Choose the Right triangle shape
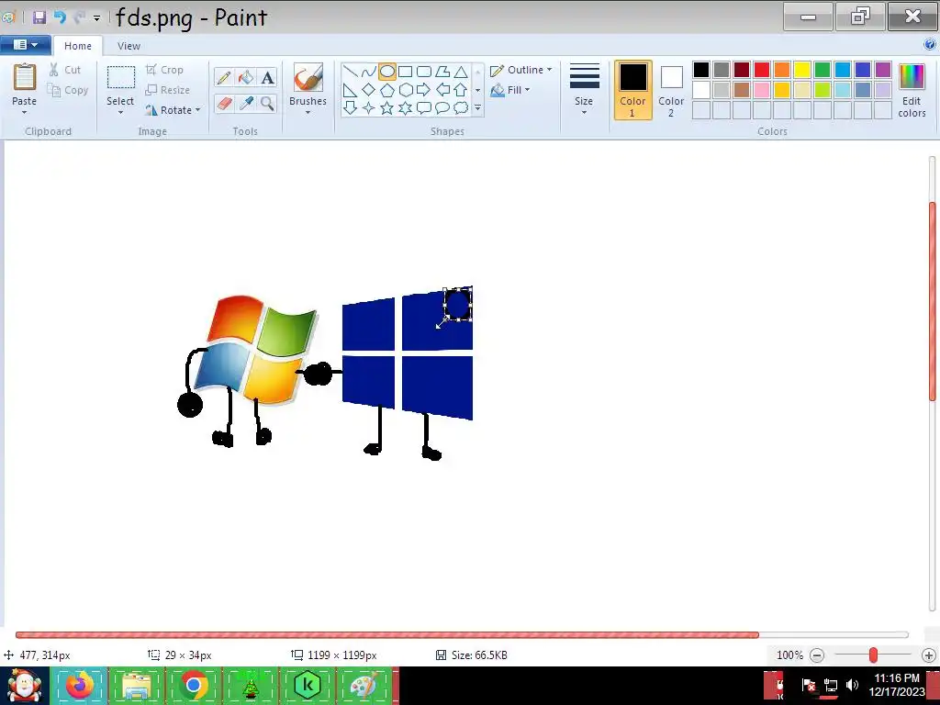Viewport: 940px width, 705px height. [350, 90]
